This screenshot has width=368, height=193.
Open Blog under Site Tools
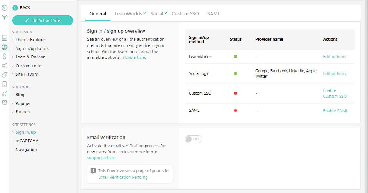[x=20, y=95]
